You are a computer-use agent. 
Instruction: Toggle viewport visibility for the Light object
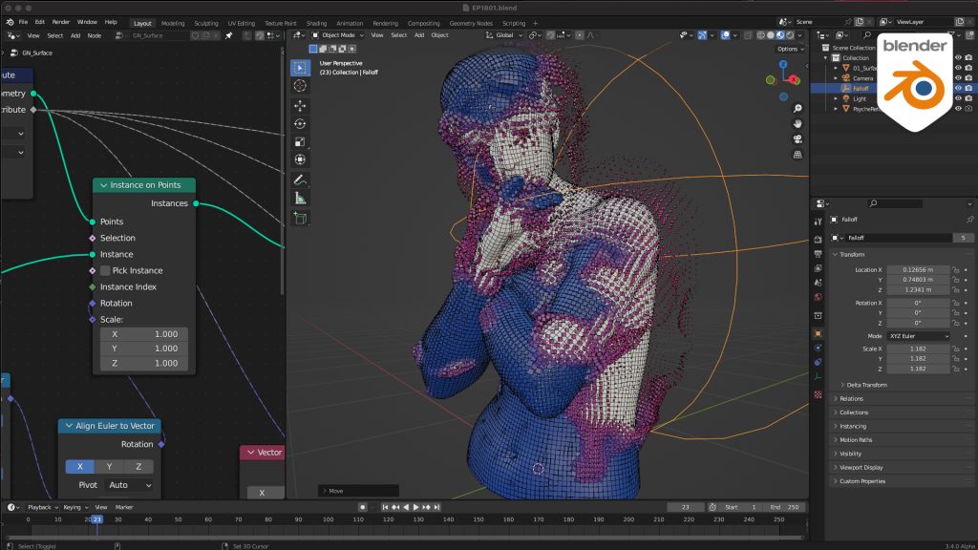click(958, 98)
